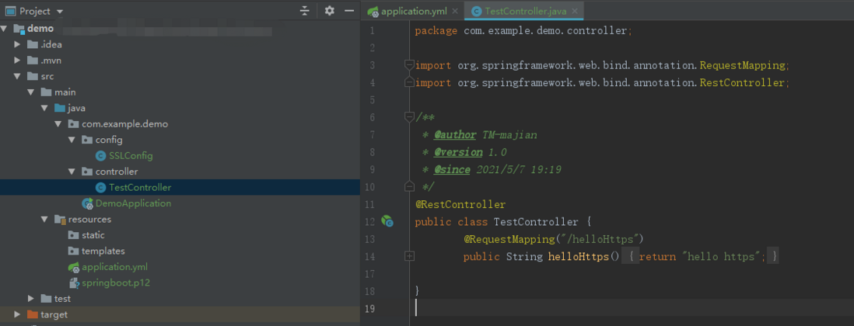
Task: Click the Spring leaf icon on application.yml tab
Action: (373, 11)
